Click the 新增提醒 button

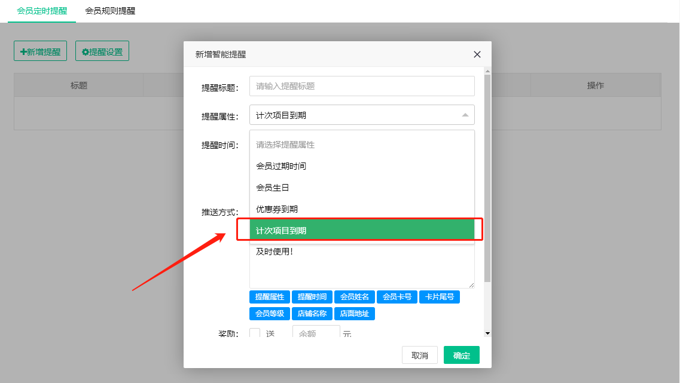(x=40, y=52)
